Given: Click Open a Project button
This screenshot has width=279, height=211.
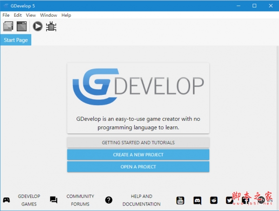Looking at the screenshot, I should [138, 167].
